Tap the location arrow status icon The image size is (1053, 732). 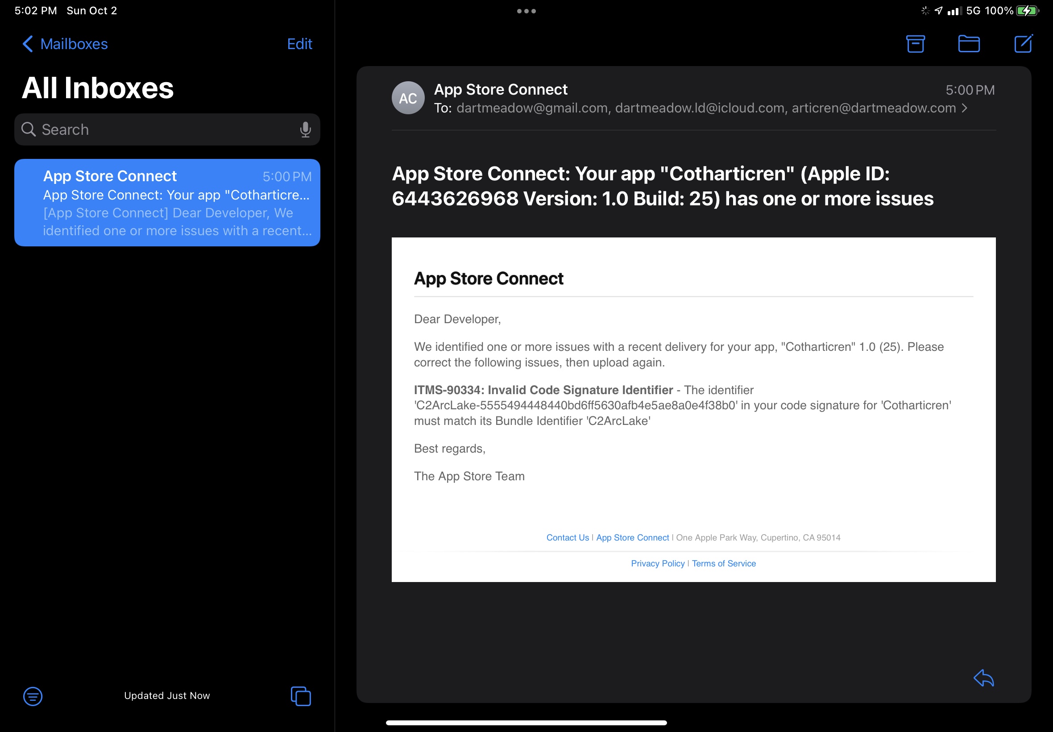pyautogui.click(x=938, y=11)
